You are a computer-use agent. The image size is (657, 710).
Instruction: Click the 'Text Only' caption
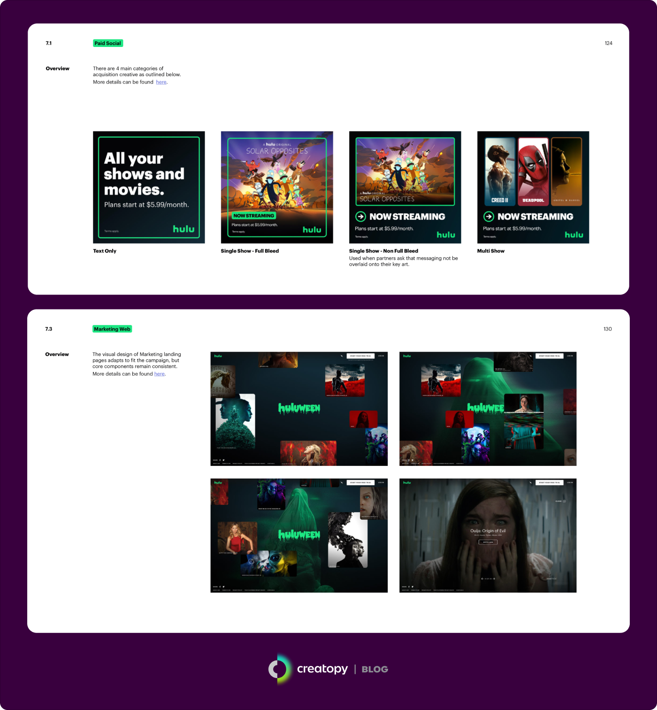[105, 251]
